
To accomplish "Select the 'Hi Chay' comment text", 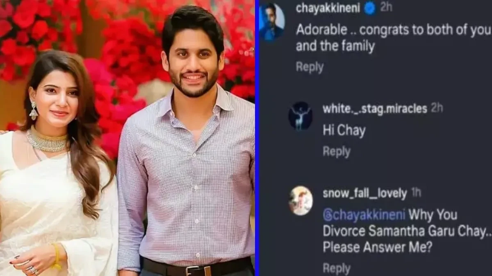I will [344, 131].
